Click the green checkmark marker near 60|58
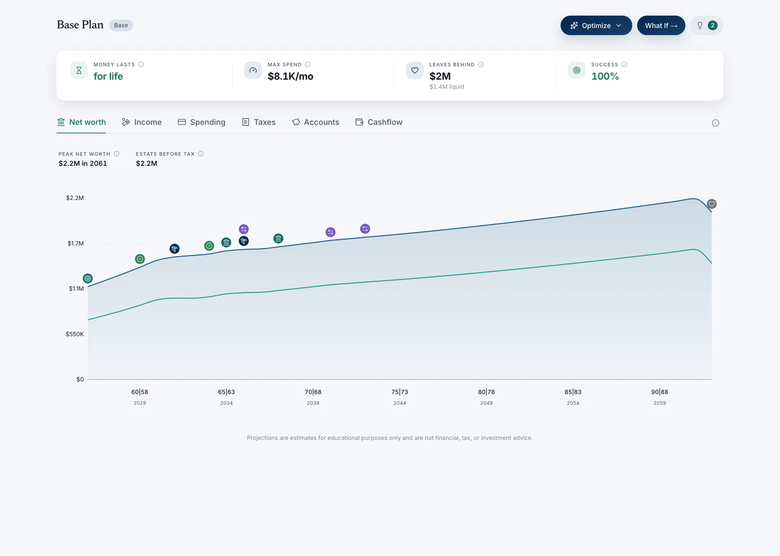Viewport: 780px width, 556px height. click(x=140, y=259)
